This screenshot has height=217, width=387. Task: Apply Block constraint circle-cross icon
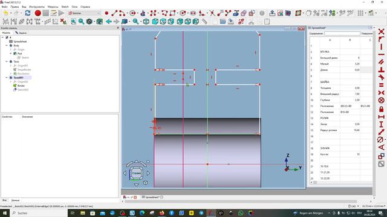382,100
